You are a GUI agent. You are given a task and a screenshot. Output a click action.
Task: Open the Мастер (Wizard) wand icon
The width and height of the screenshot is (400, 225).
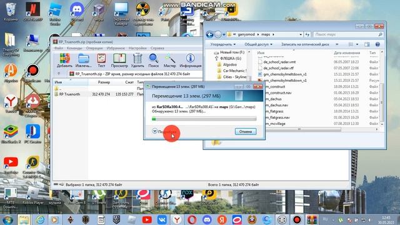[x=169, y=60]
